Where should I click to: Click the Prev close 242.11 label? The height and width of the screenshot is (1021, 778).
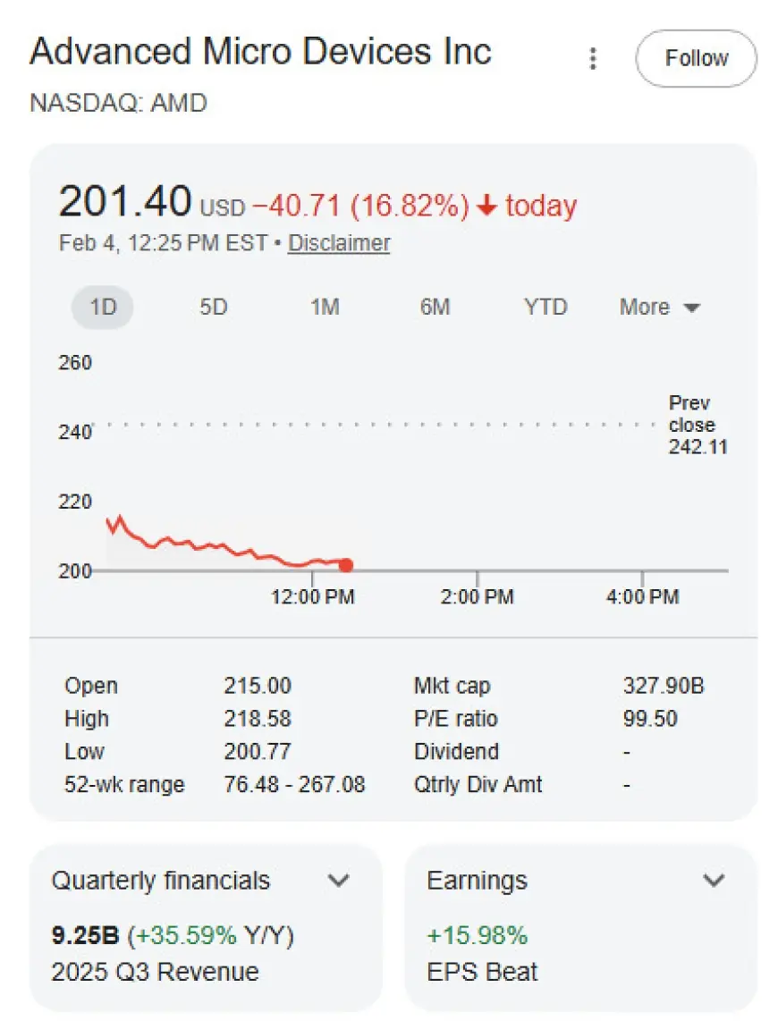coord(697,426)
